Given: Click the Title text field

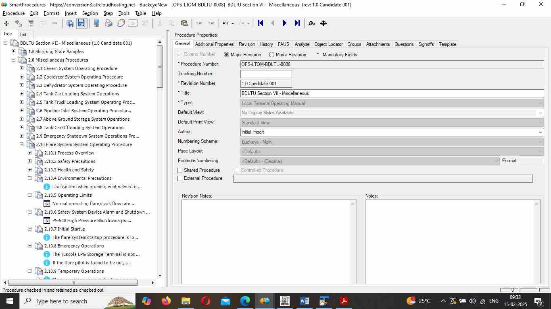Looking at the screenshot, I should tap(392, 93).
